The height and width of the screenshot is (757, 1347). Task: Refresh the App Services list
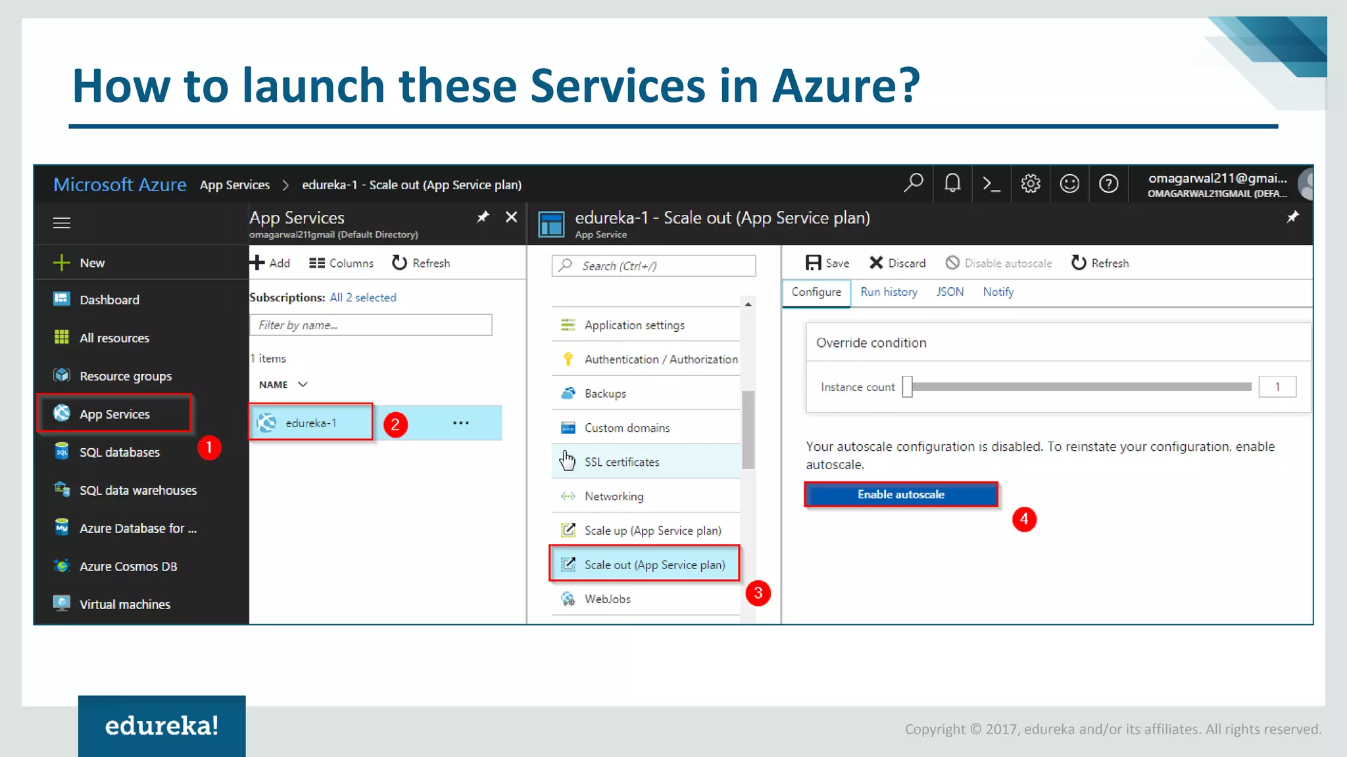[421, 263]
